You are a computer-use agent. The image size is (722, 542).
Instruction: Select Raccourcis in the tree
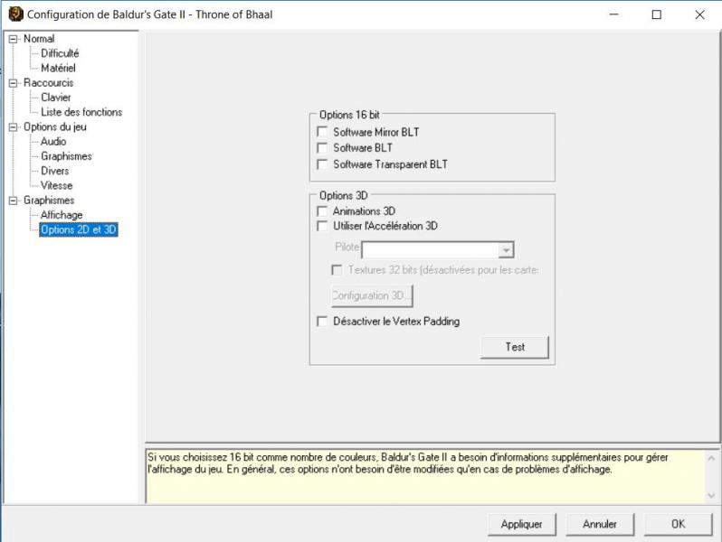click(x=48, y=83)
